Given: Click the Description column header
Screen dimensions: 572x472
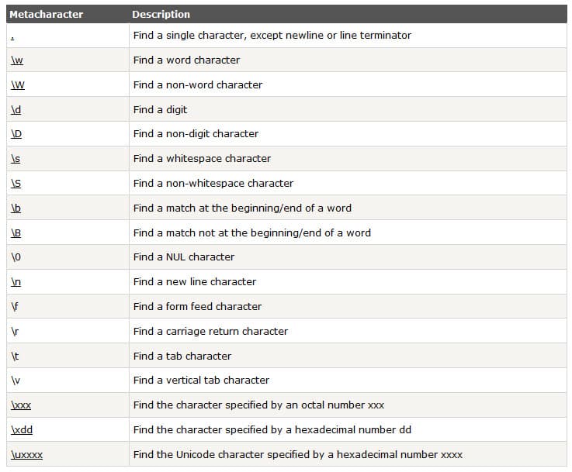Looking at the screenshot, I should pos(161,14).
